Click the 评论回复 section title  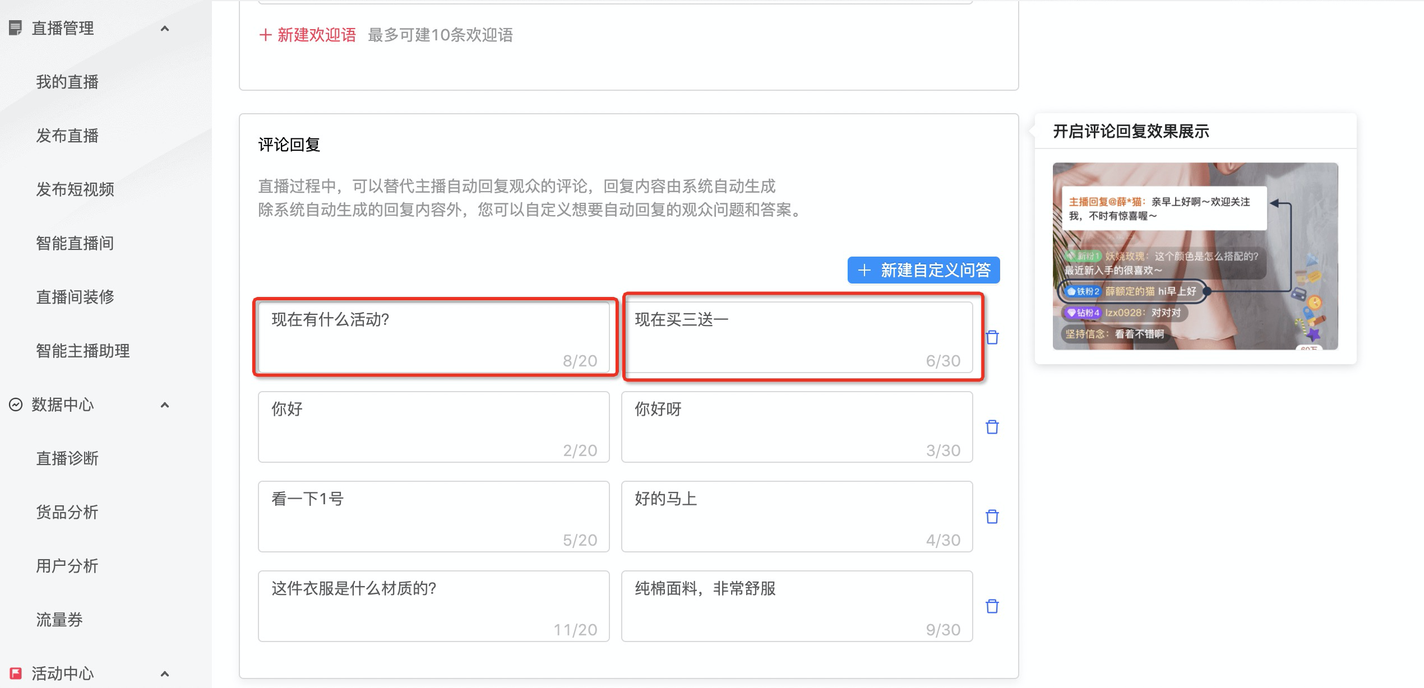point(289,145)
